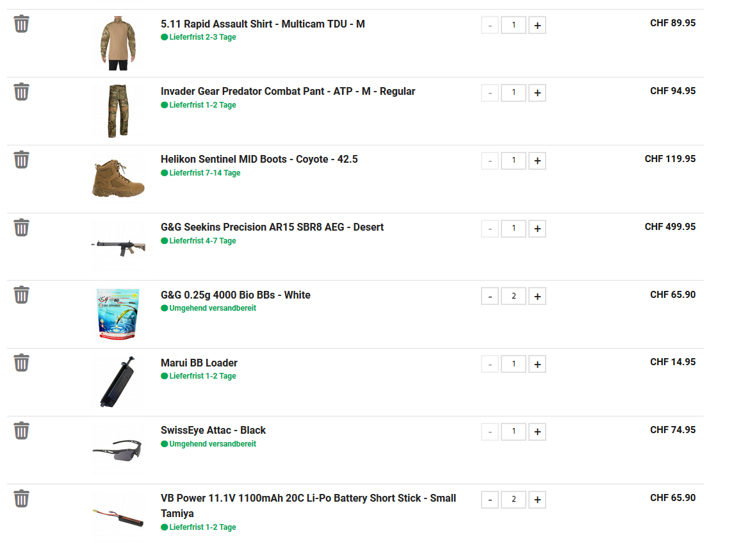This screenshot has width=748, height=551.
Task: Remove Marui BB Loader via trash icon
Action: click(22, 363)
